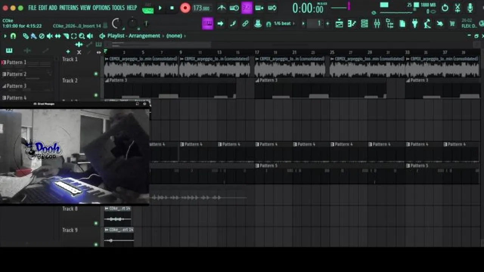
Task: Click the note/clip grouping link icon
Action: (245, 23)
